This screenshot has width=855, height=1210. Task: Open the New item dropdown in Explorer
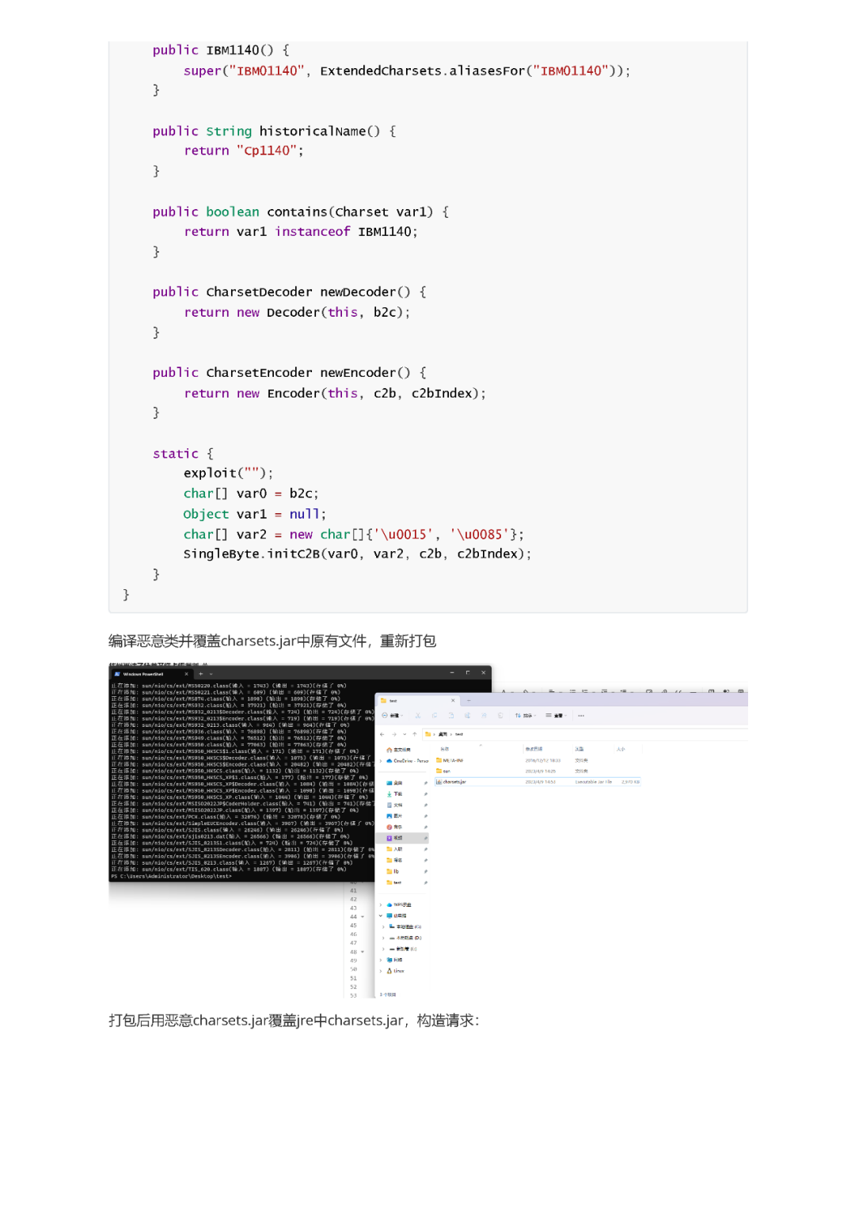click(x=391, y=716)
